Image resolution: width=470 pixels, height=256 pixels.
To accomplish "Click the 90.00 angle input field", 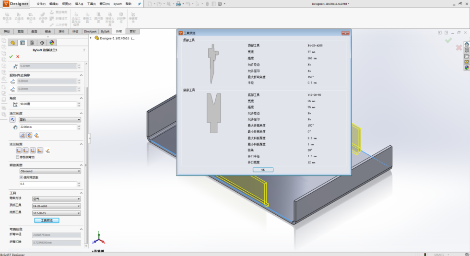I will 48,104.
